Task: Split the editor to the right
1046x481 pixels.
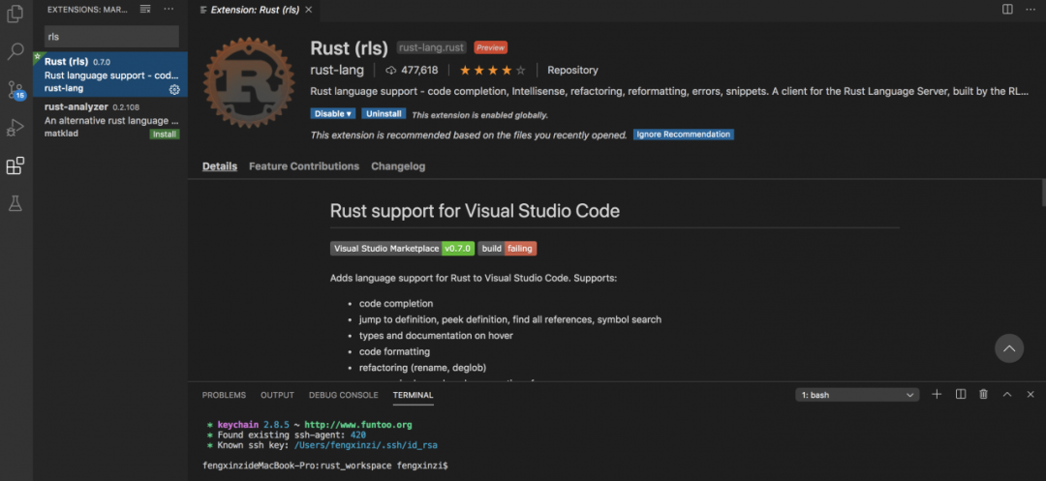Action: click(1007, 10)
